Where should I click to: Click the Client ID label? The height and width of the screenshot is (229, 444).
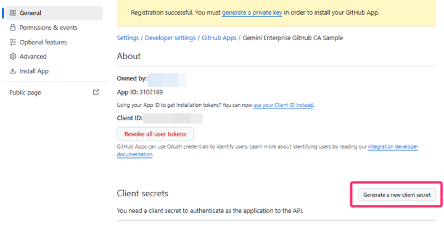(x=129, y=118)
